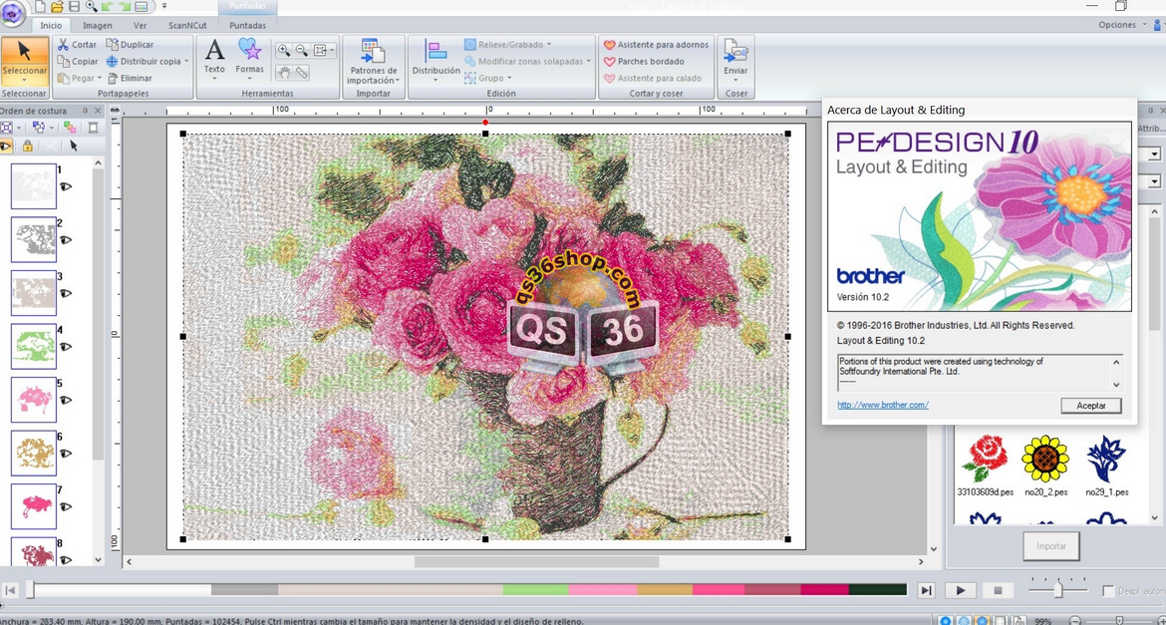Expand Distribuir copia dropdown arrow
The width and height of the screenshot is (1166, 625).
pyautogui.click(x=186, y=61)
